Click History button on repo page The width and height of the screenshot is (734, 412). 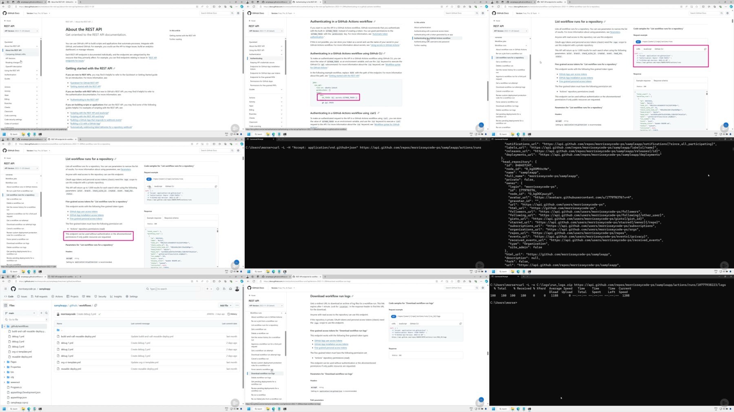tap(232, 314)
